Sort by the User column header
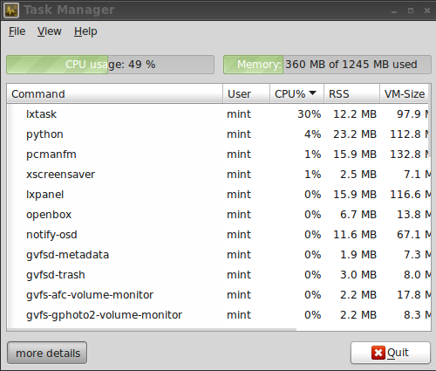 coord(247,93)
